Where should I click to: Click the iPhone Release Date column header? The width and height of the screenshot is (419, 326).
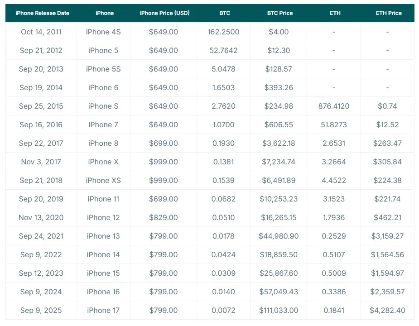pyautogui.click(x=42, y=13)
